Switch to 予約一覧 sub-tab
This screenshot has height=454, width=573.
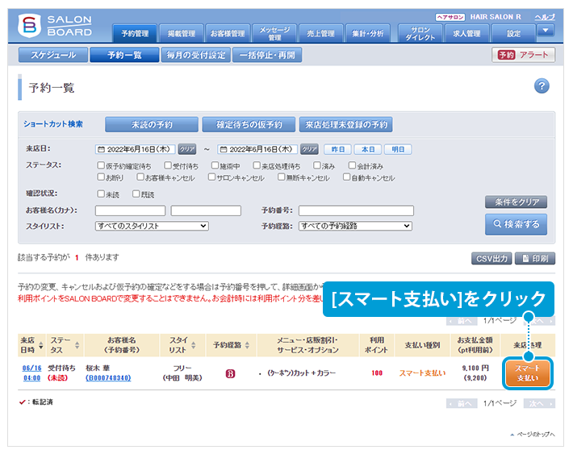coord(124,55)
